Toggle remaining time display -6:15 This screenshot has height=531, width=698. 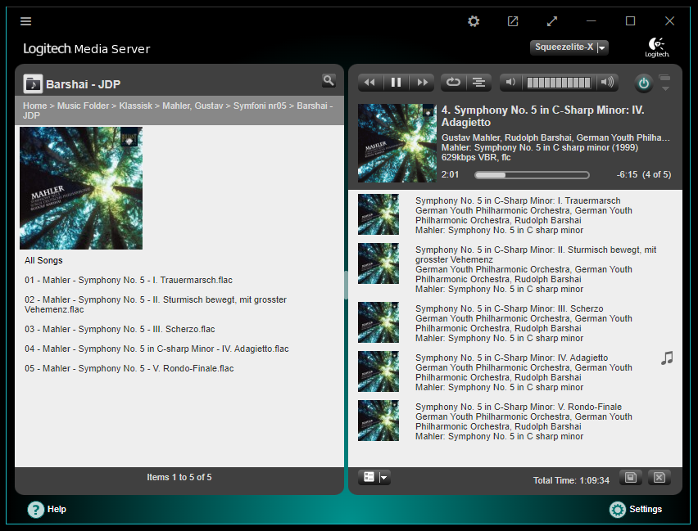point(627,175)
